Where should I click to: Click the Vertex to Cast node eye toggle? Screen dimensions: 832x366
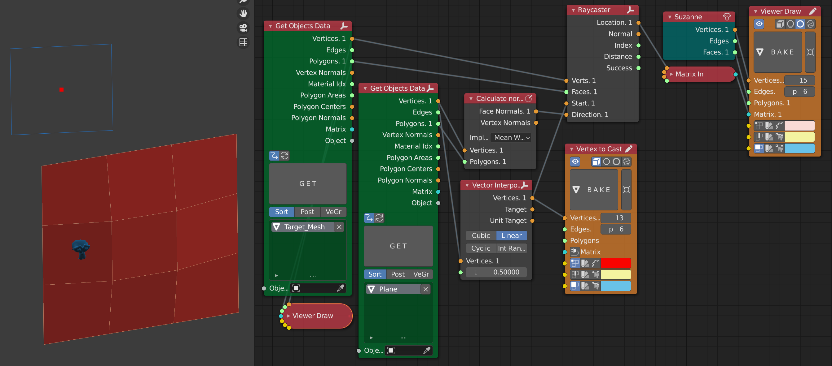(574, 161)
